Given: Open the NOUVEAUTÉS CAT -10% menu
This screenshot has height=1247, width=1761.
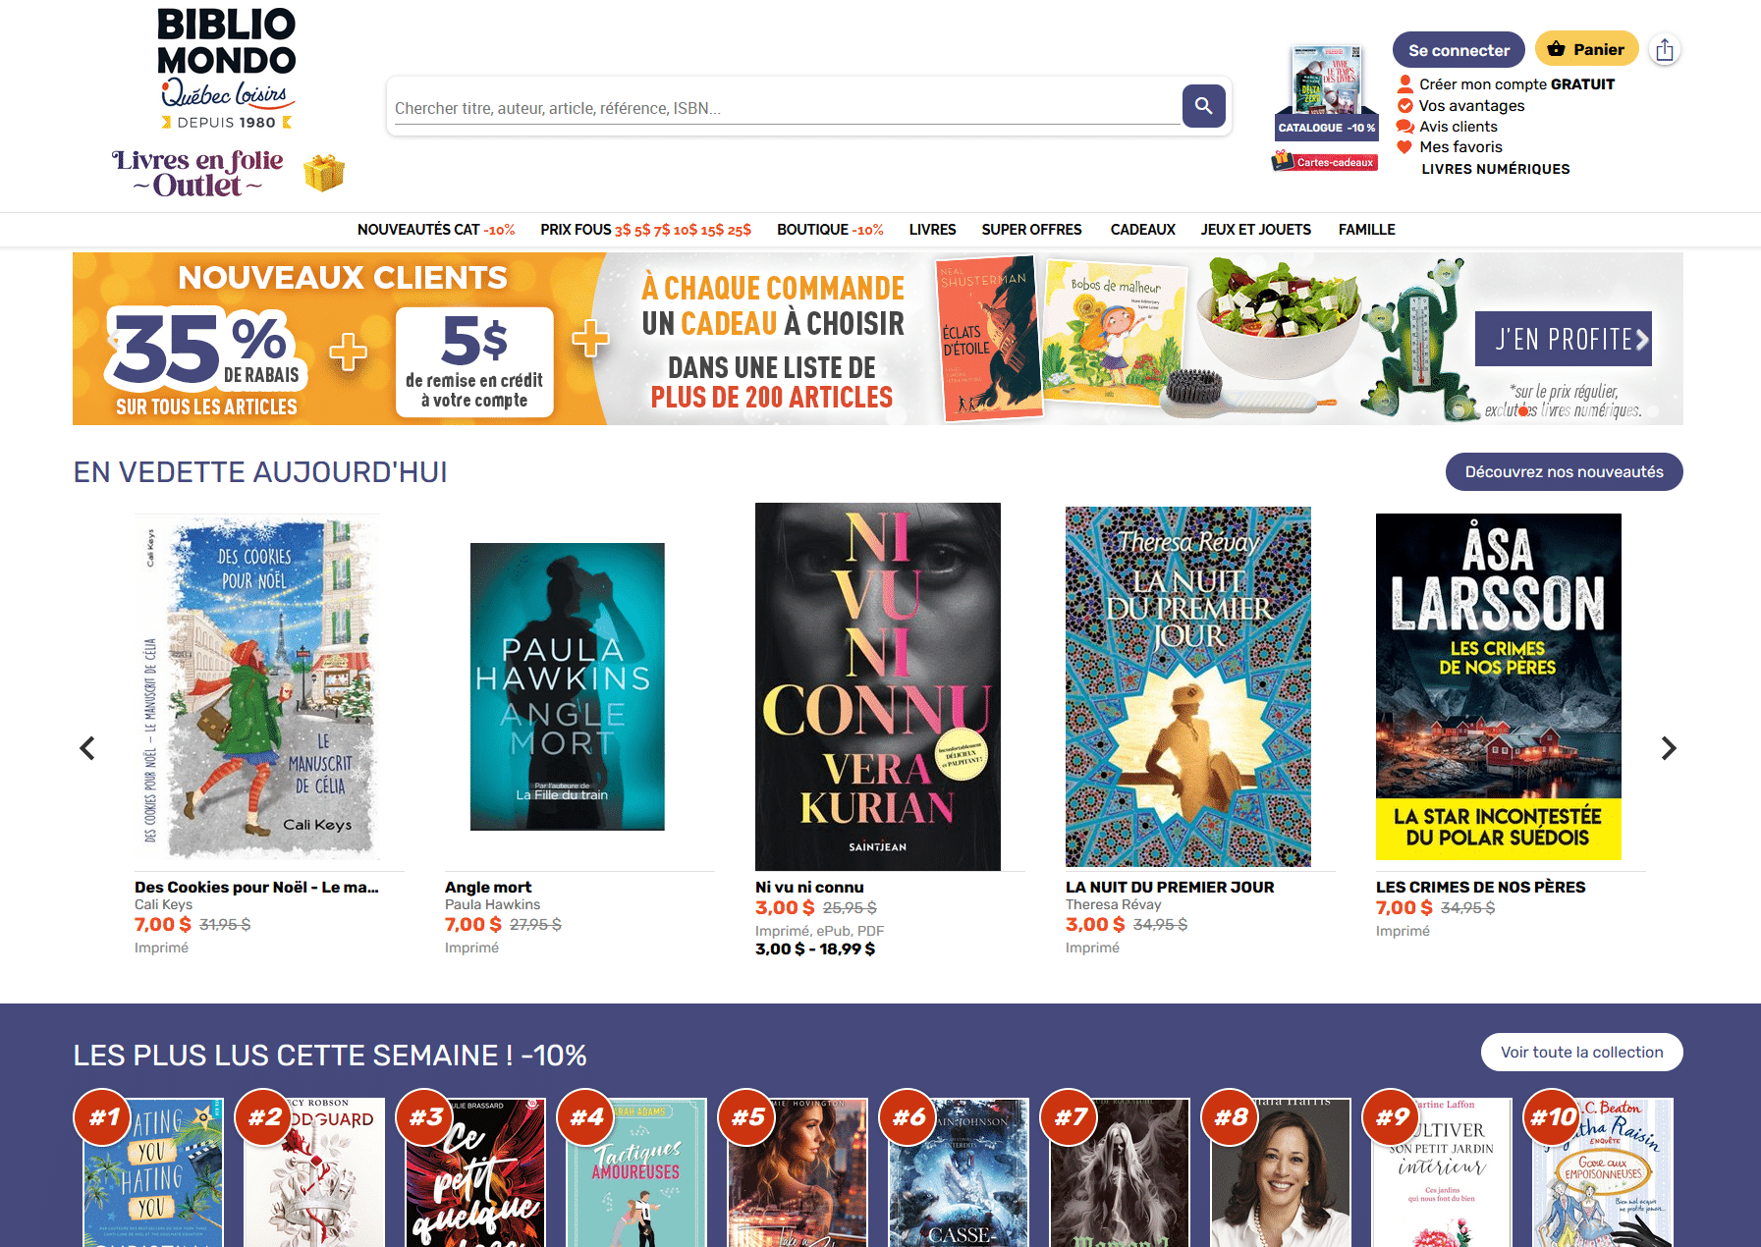Looking at the screenshot, I should coord(436,230).
